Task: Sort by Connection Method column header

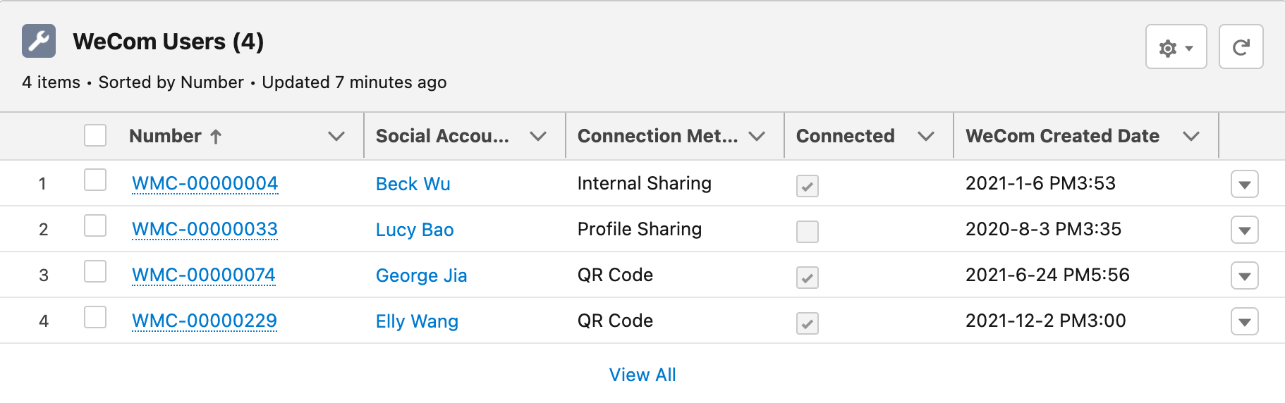Action: click(657, 136)
